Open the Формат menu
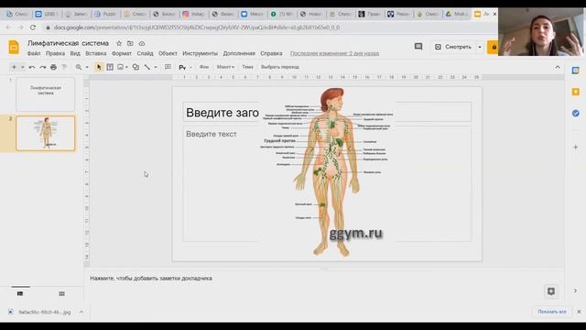Image resolution: width=586 pixels, height=330 pixels. click(x=122, y=53)
